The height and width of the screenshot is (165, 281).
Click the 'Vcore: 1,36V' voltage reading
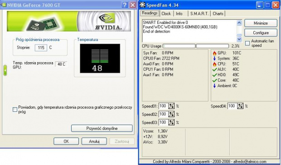155,131
